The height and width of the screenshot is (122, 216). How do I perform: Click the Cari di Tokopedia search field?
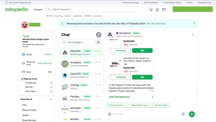94,9
